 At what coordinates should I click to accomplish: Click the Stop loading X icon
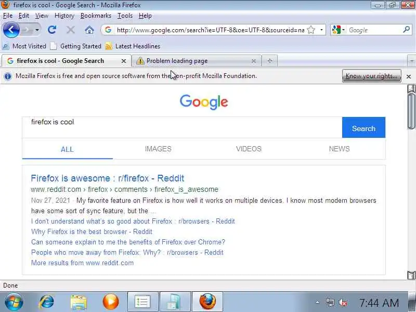pos(70,30)
